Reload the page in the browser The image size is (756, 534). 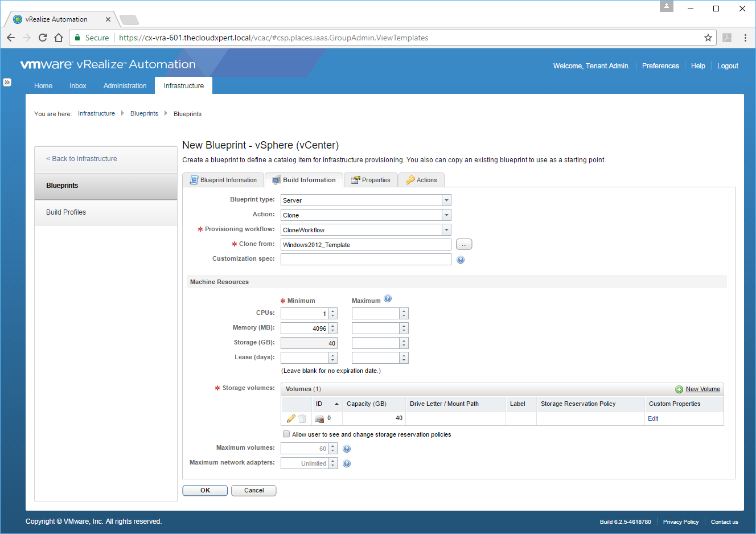(43, 38)
